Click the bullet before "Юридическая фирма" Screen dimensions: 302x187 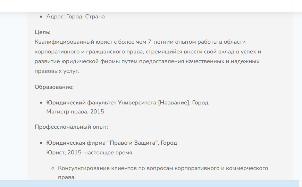[x=41, y=143]
